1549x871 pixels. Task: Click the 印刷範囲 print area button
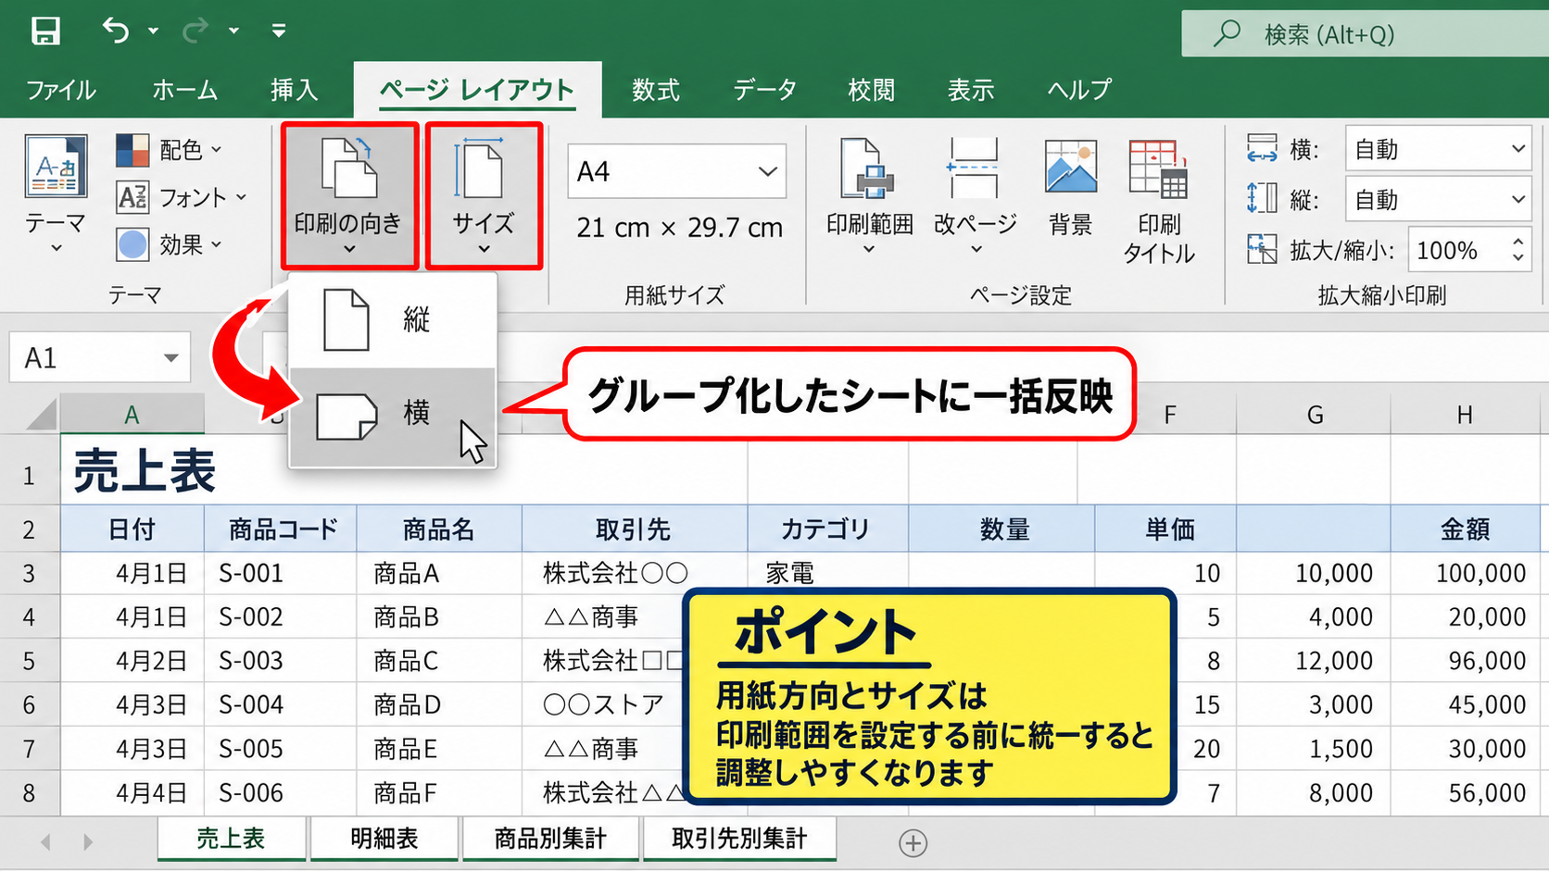[x=869, y=196]
